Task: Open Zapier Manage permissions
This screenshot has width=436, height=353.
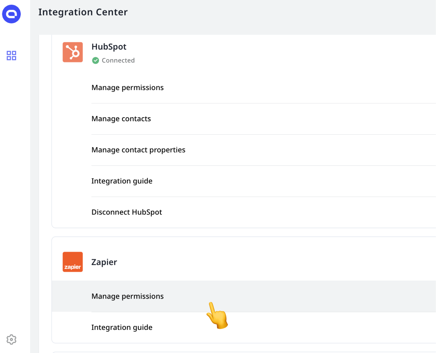Action: pyautogui.click(x=244, y=296)
